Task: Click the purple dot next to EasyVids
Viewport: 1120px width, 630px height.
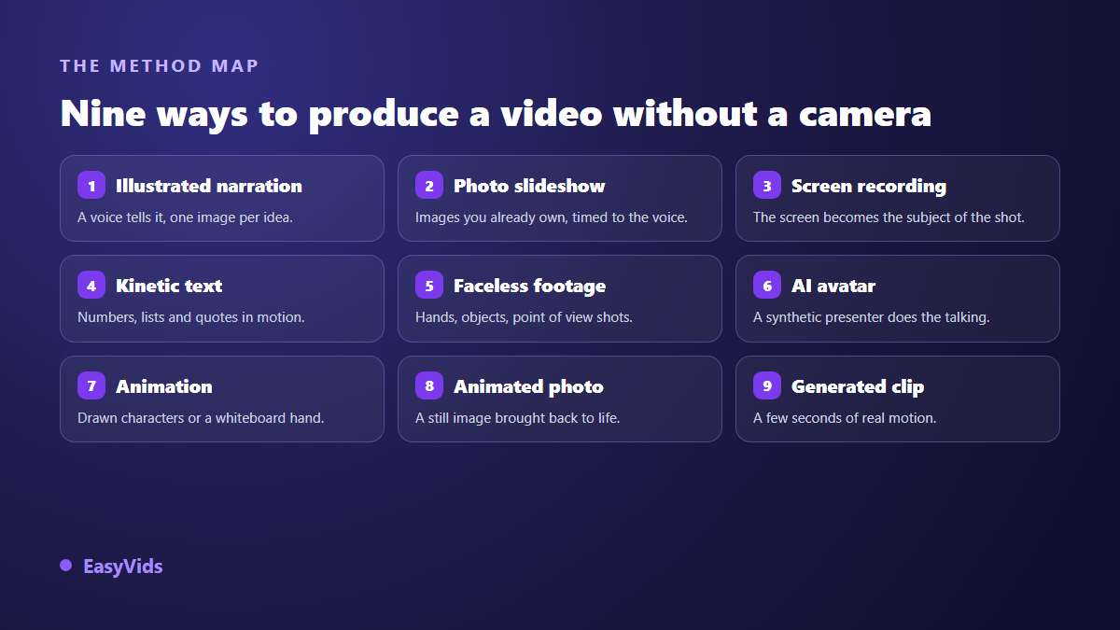Action: coord(65,566)
